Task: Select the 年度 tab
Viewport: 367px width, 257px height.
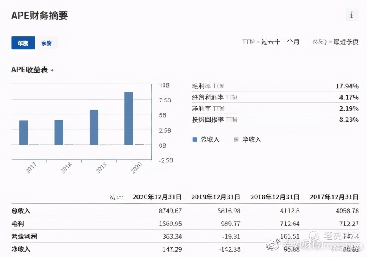Action: coord(23,43)
